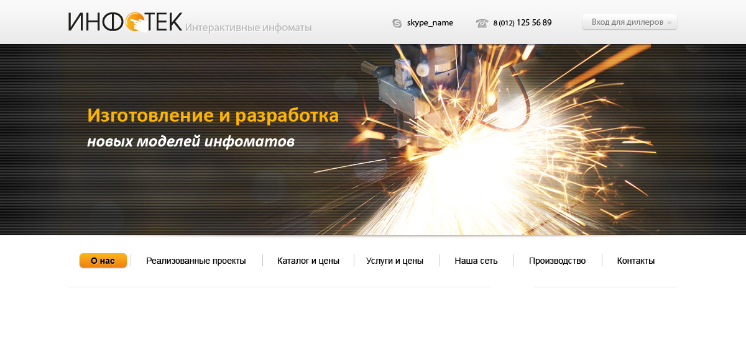Go to Контакты page
Image resolution: width=746 pixels, height=337 pixels.
[635, 261]
